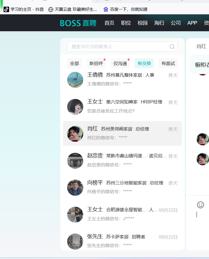This screenshot has height=259, width=209.
Task: Click 赵忠贵's NOBEE avatar
Action: (x=75, y=161)
